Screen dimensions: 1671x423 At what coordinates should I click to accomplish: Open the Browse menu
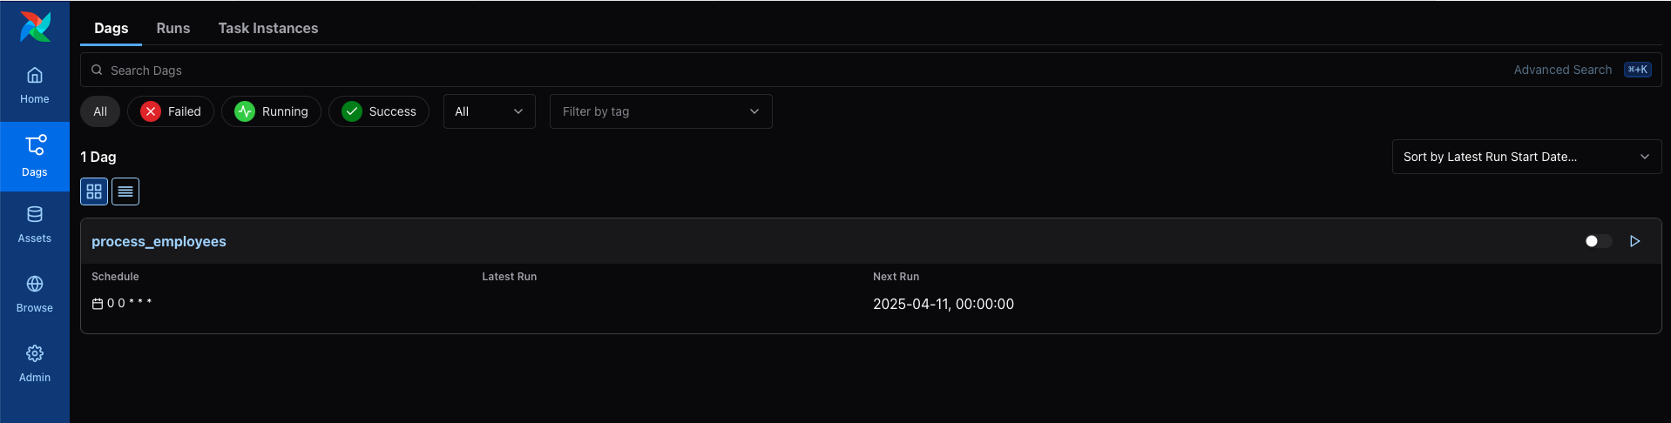pos(35,294)
